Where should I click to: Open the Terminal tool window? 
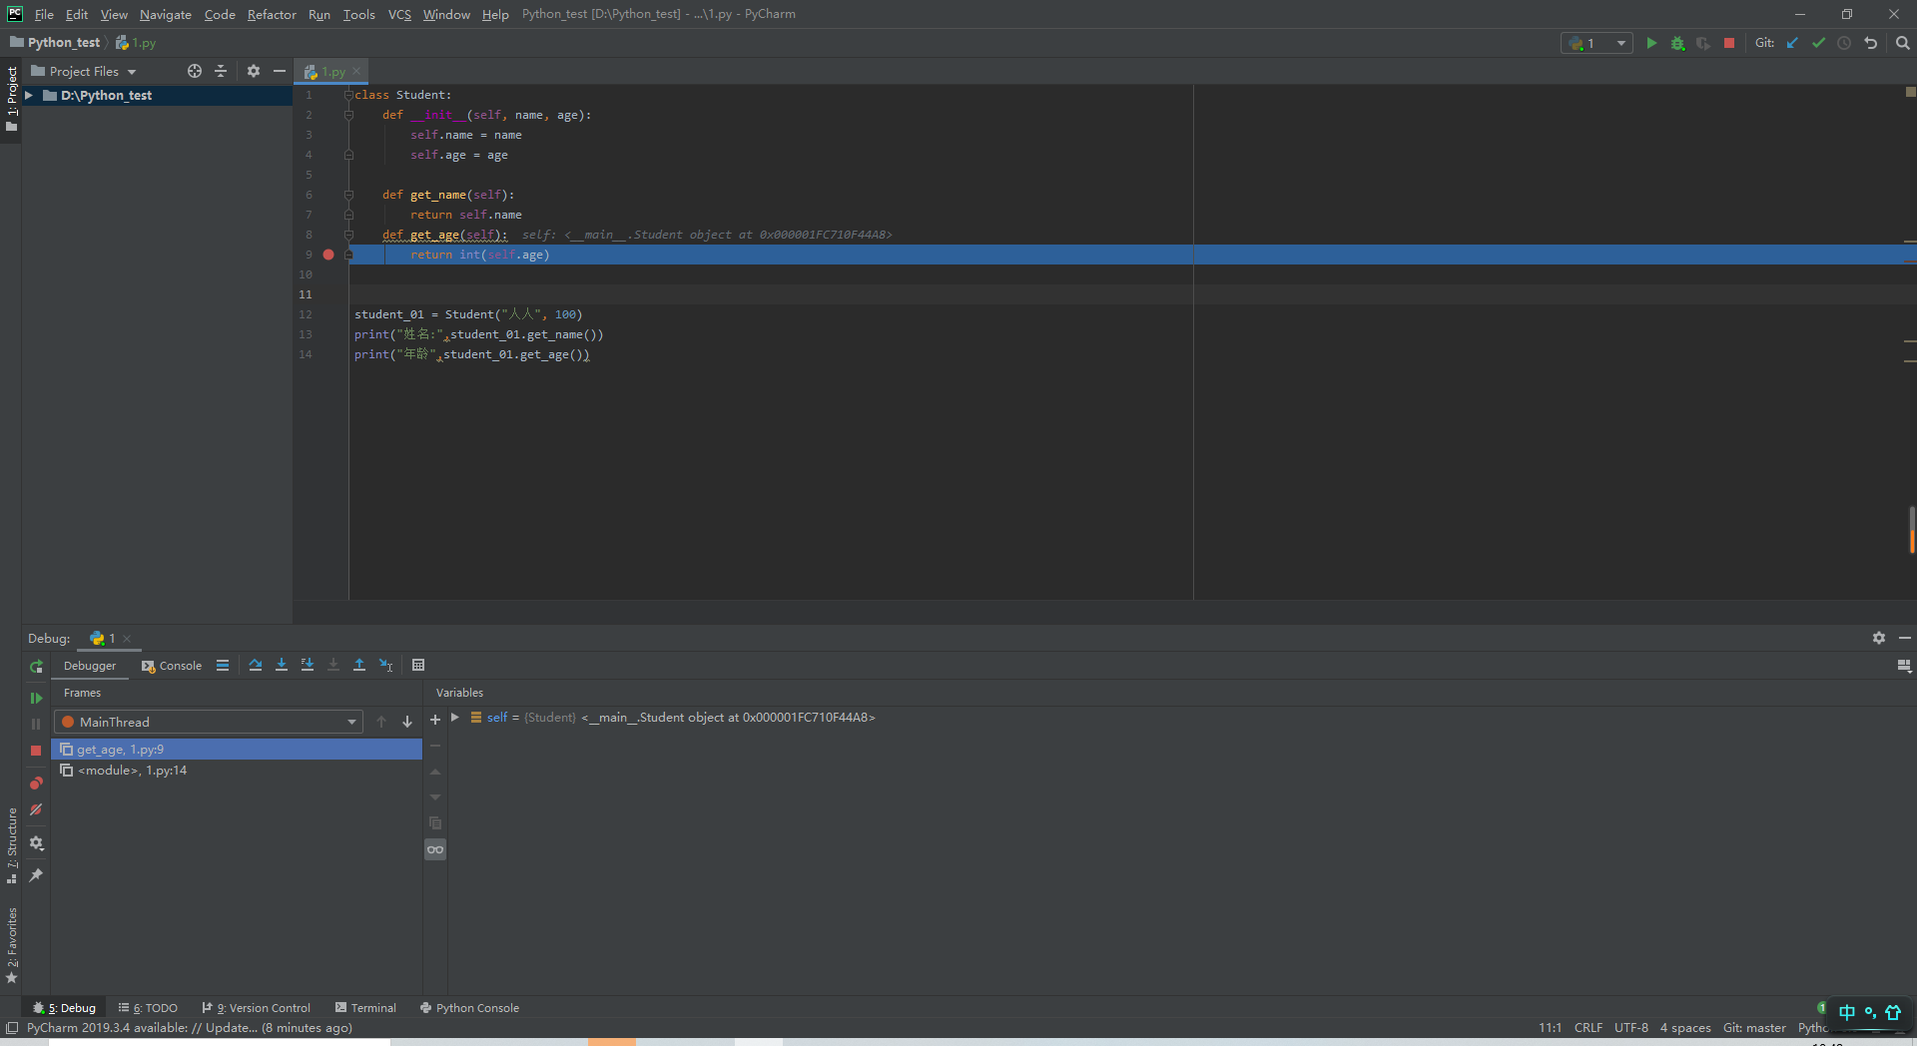pos(365,1008)
